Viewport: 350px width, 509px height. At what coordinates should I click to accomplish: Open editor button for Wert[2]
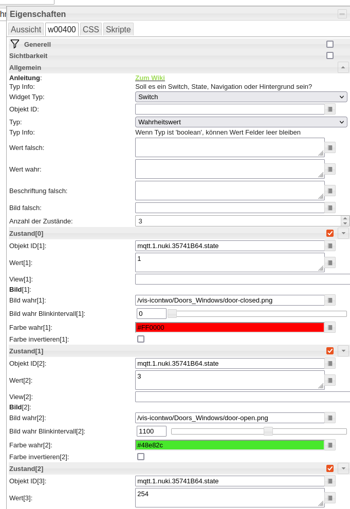coord(330,380)
